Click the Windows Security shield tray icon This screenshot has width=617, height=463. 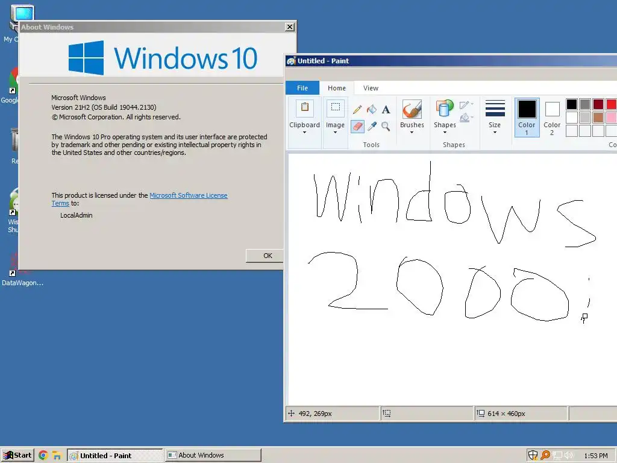(x=533, y=455)
